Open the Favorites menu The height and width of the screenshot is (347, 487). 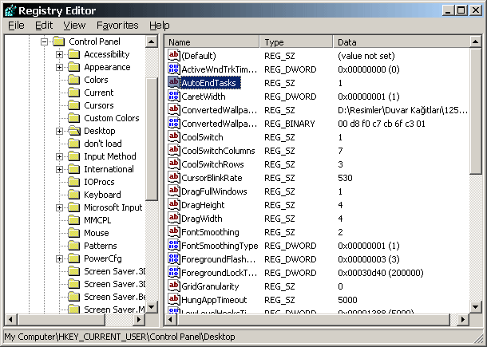tap(117, 26)
